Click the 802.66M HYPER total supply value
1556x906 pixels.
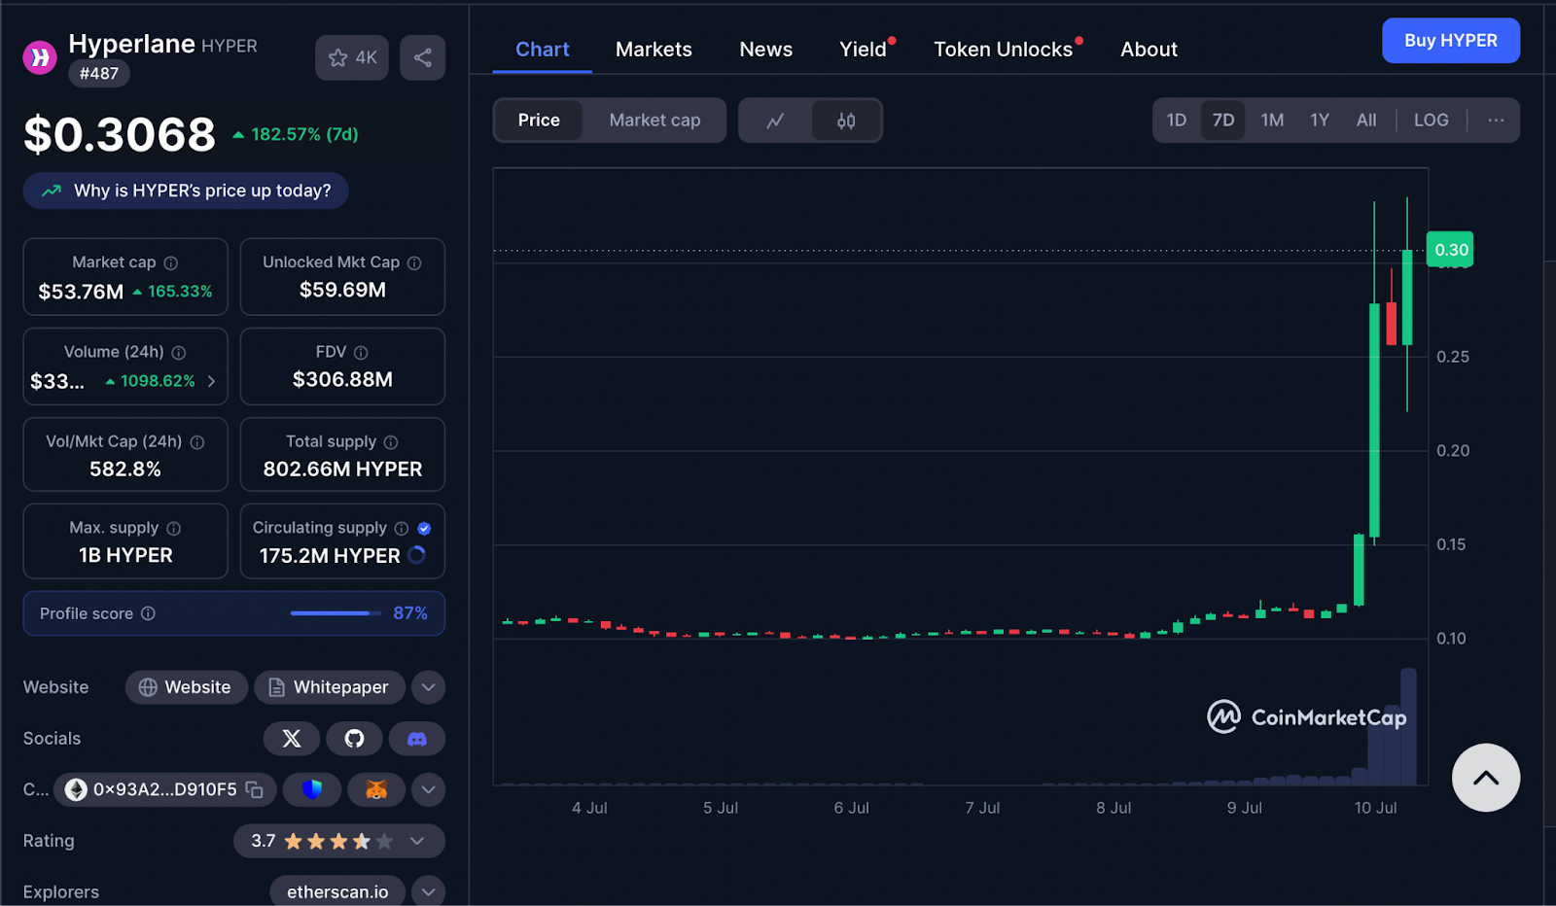point(342,470)
